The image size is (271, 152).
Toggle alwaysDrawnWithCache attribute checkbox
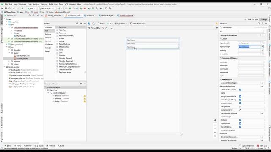240,96
